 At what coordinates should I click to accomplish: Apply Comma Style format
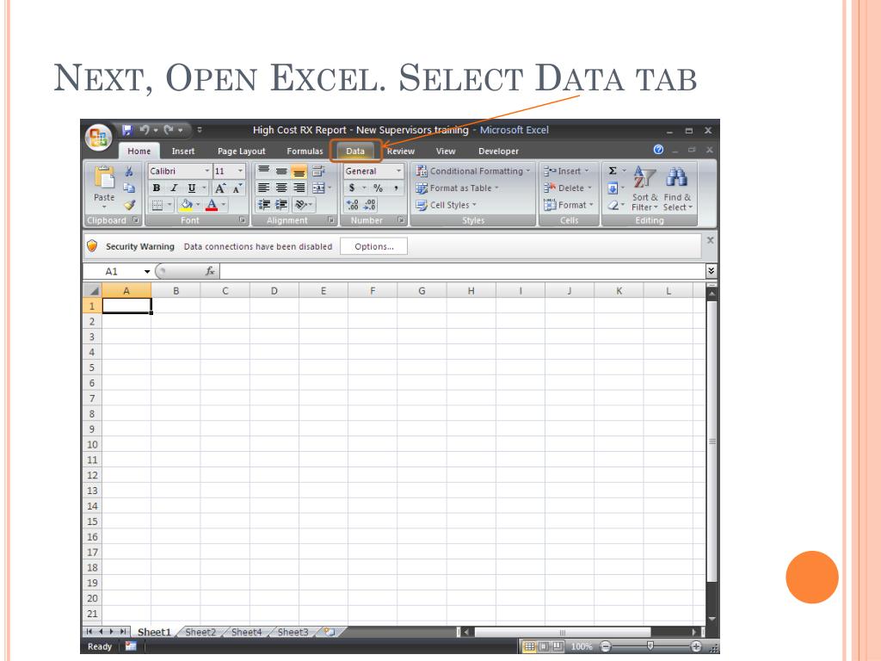(396, 188)
